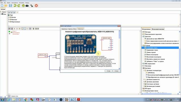Screen dimensions: 181x102
Task: Click Отмена button in dialog
Action: coord(116,71)
